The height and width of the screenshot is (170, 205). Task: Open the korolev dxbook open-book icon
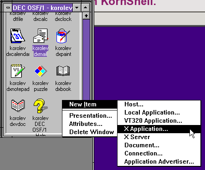pyautogui.click(x=63, y=70)
